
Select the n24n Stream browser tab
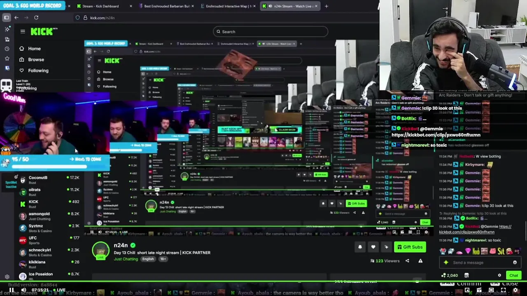(291, 6)
